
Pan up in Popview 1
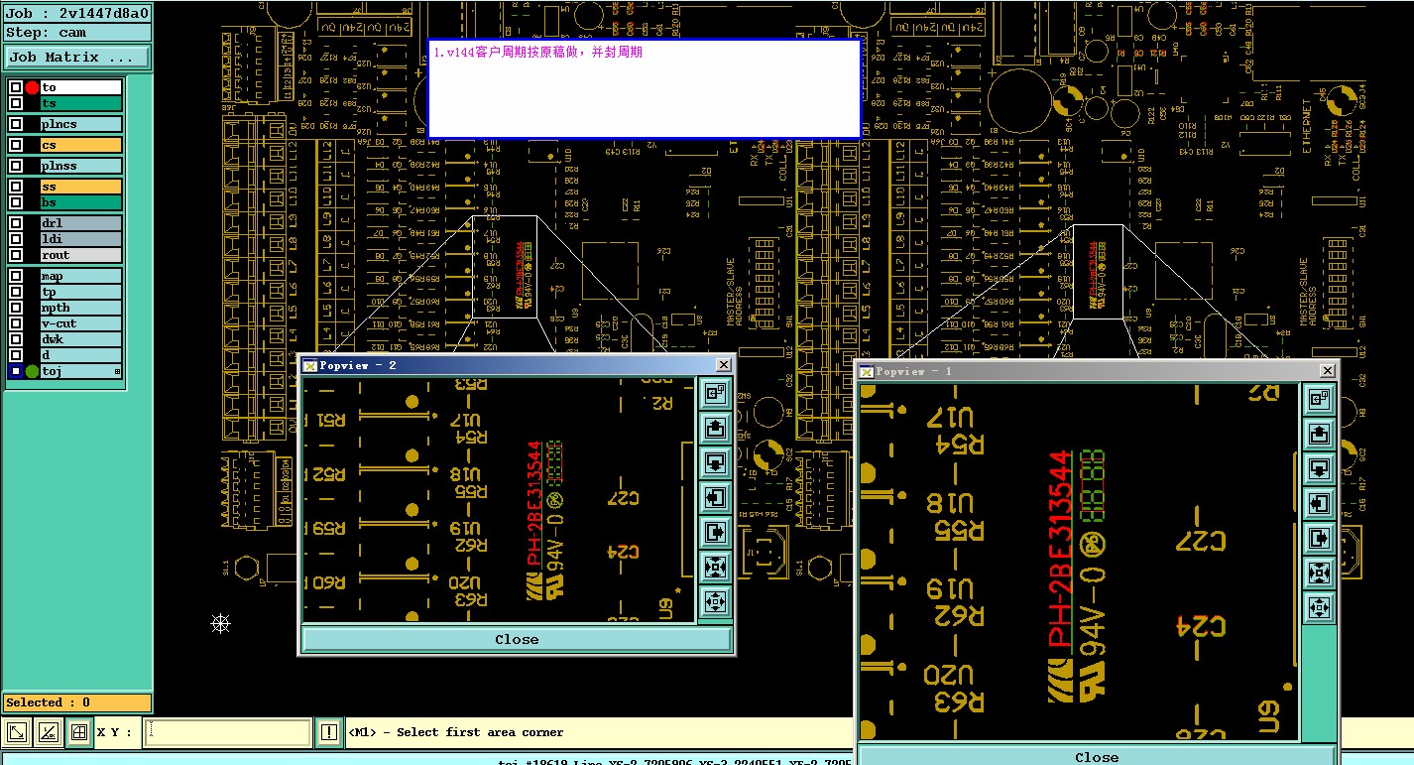click(x=1319, y=434)
